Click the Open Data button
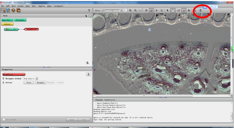Image resolution: width=234 pixels, height=128 pixels. tap(7, 20)
